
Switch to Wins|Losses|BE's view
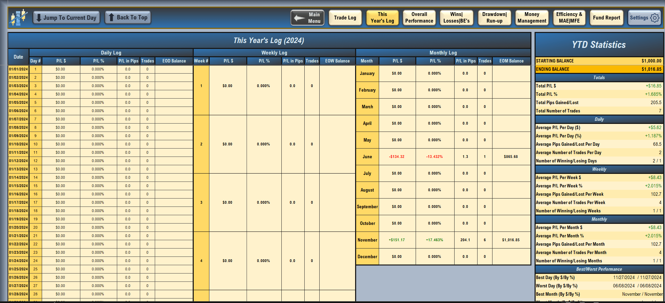[456, 18]
